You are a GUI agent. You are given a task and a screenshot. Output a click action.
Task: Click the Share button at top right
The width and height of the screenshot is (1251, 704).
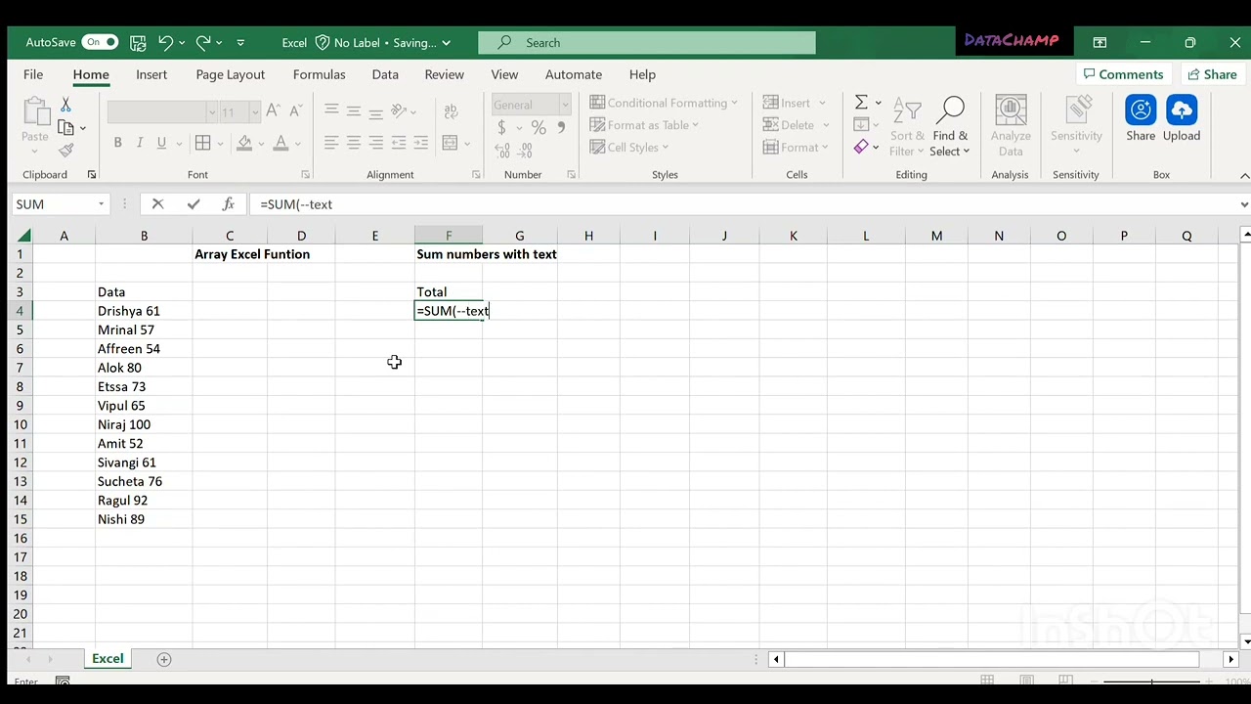[x=1211, y=74]
